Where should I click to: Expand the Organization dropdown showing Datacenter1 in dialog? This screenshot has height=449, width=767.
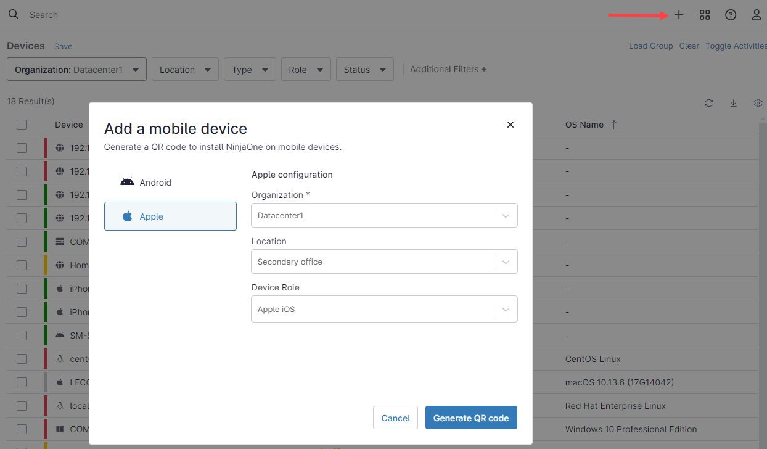point(383,216)
